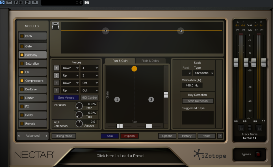Click the A/B comparison icon
Image resolution: width=273 pixels, height=168 pixels.
[x=27, y=3]
